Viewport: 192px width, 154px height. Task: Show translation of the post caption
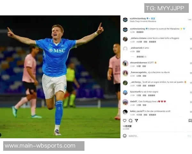140,32
